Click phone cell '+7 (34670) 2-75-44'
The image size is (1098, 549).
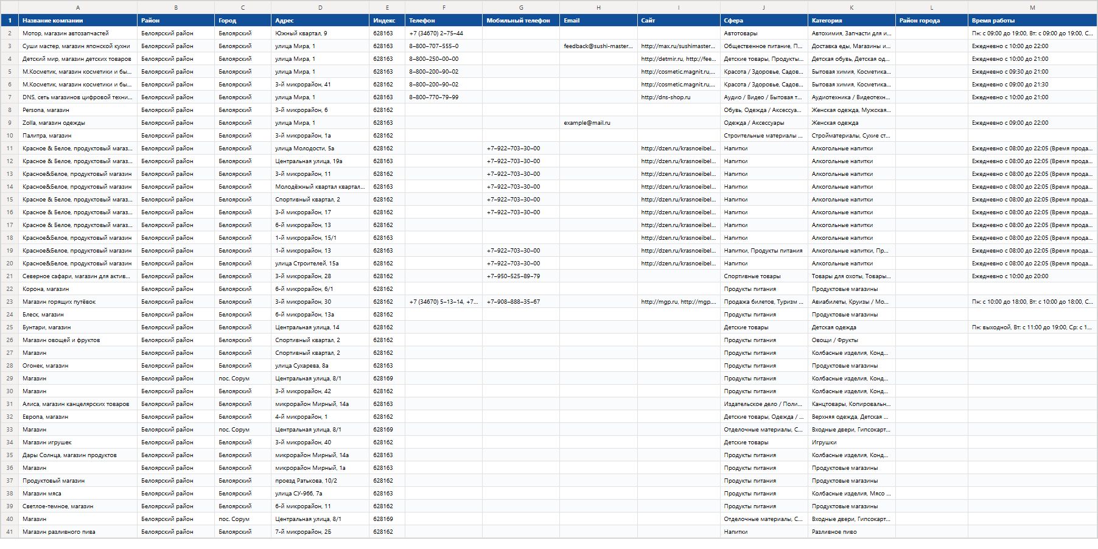[444, 33]
